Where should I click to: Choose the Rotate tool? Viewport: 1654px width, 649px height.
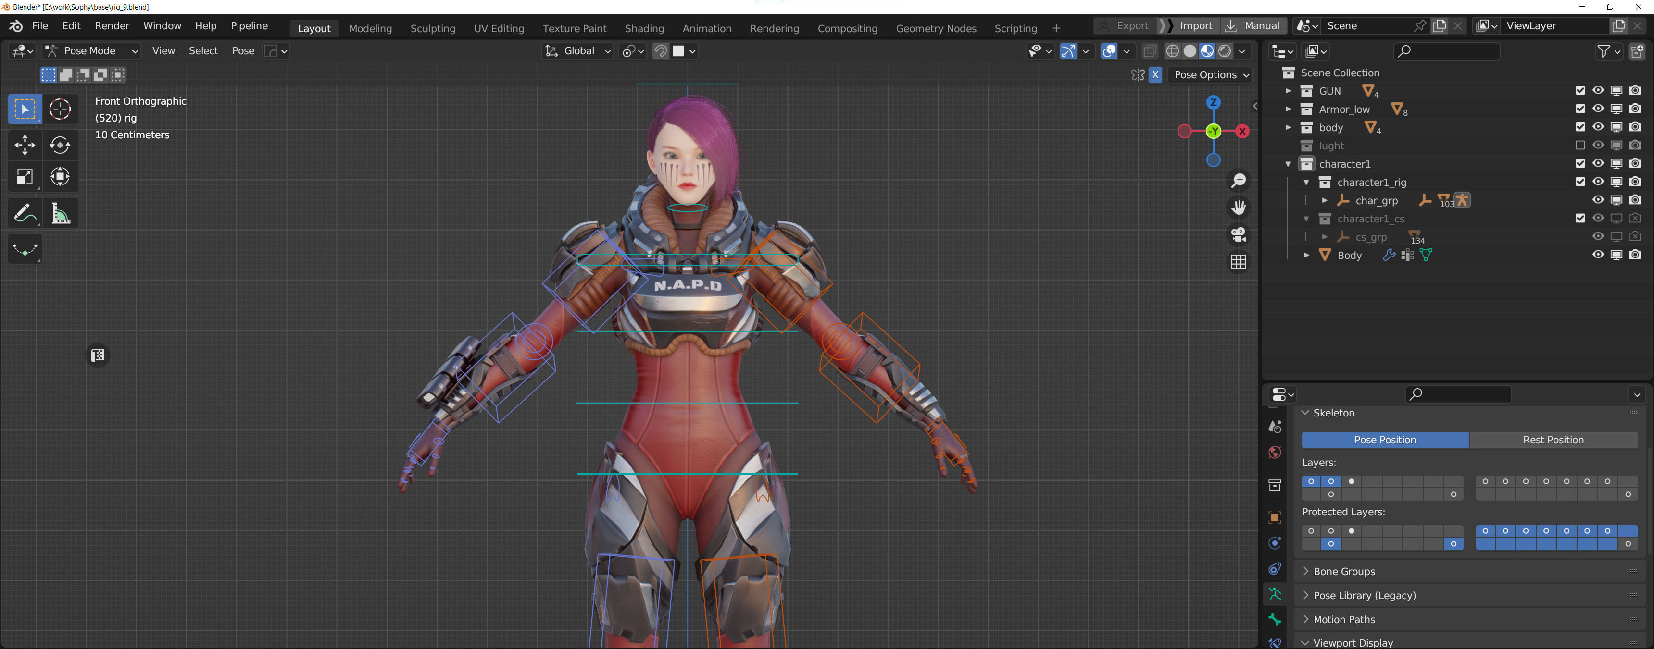(x=60, y=145)
